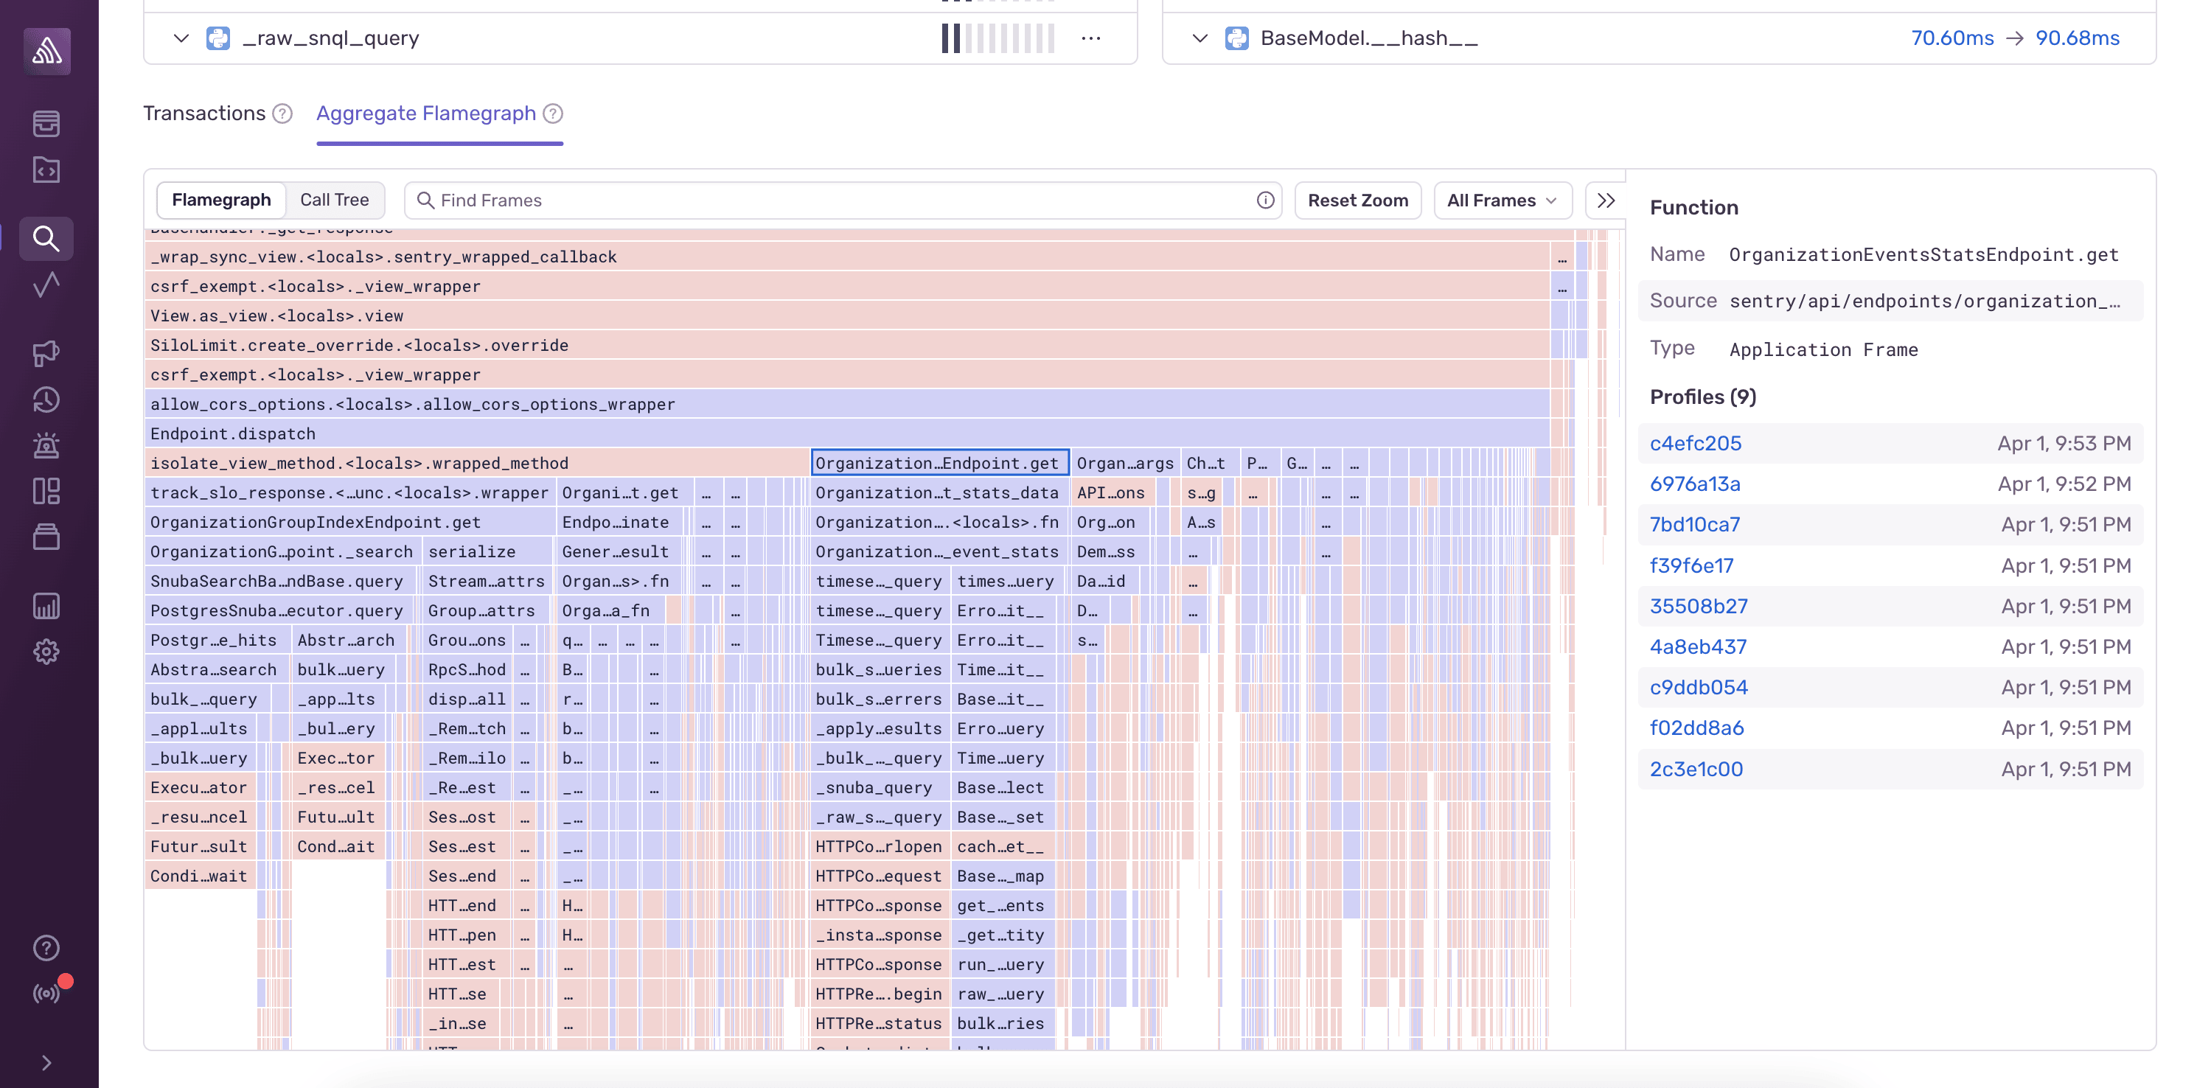
Task: Switch to the Transactions tab
Action: [x=205, y=113]
